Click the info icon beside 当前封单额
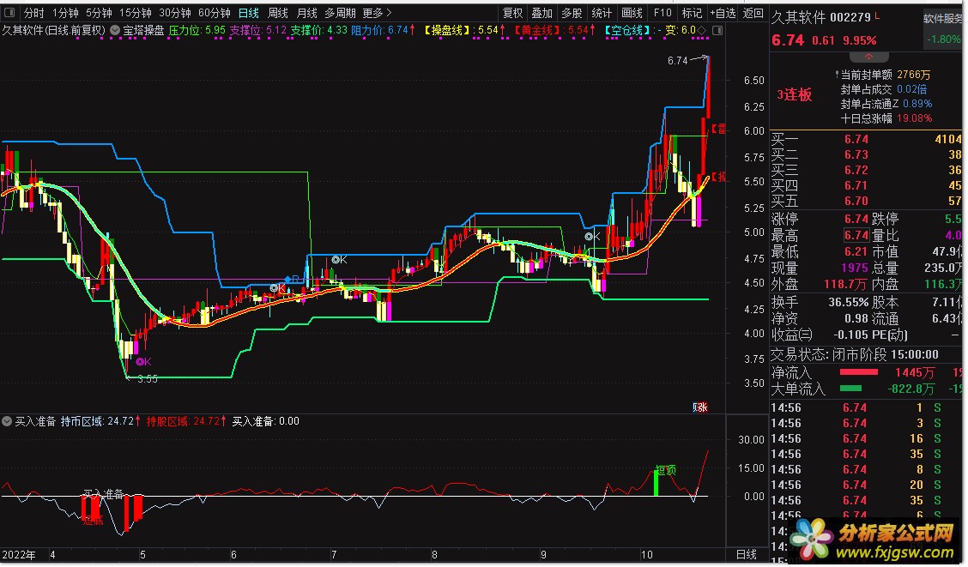968x567 pixels. click(x=837, y=75)
